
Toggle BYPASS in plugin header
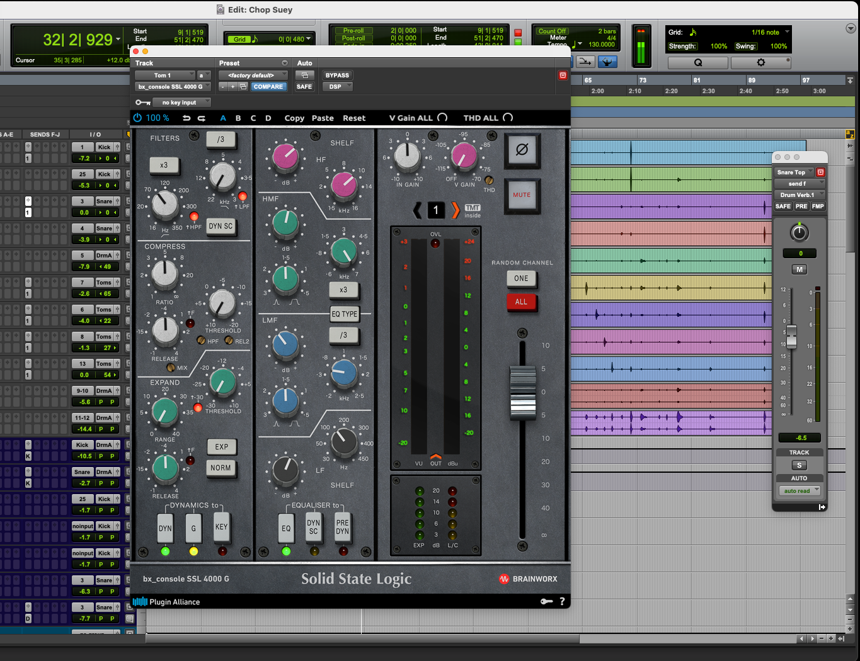(337, 75)
